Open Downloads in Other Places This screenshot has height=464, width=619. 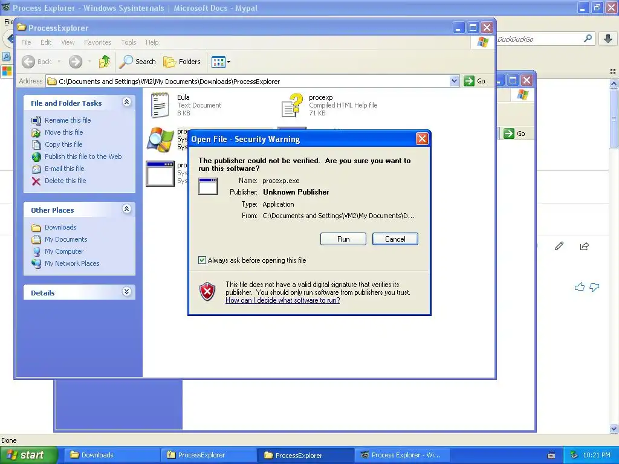(x=60, y=227)
